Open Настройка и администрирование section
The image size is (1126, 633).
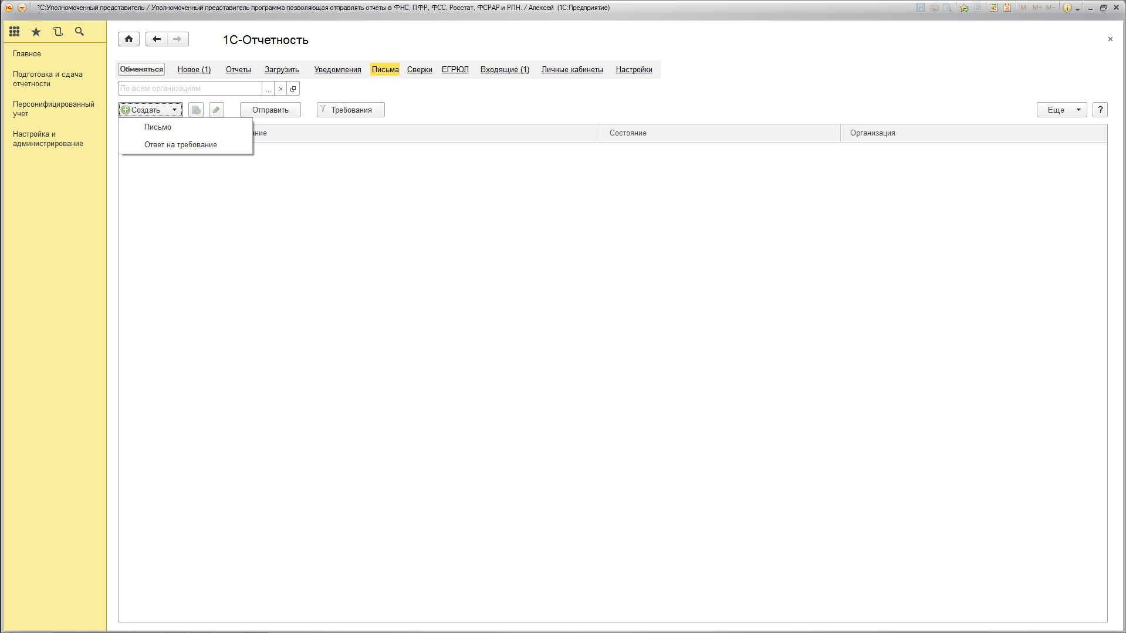[48, 139]
